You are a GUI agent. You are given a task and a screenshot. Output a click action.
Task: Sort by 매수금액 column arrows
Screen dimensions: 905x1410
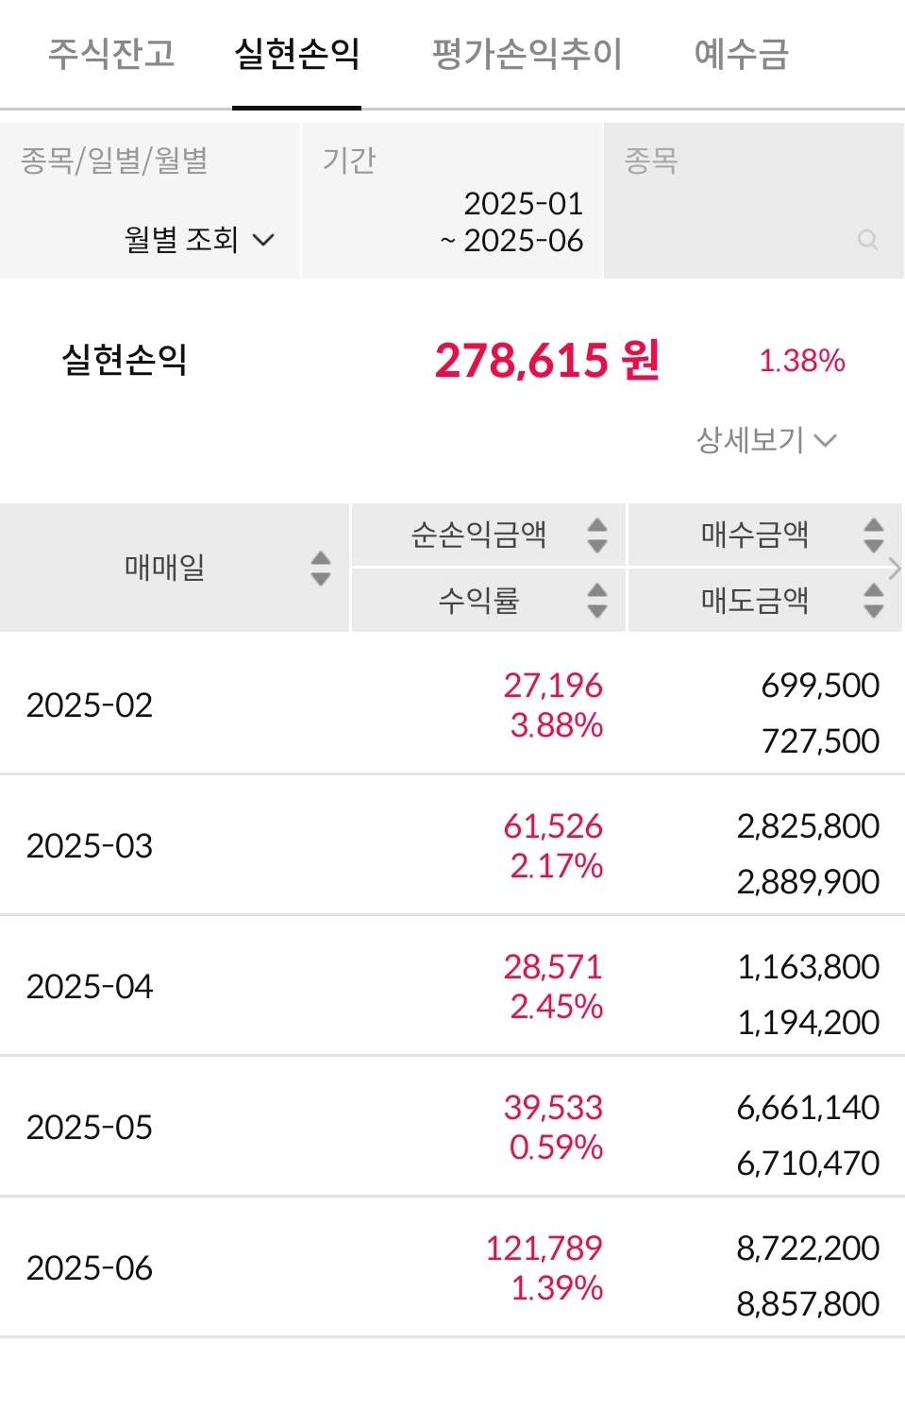(874, 535)
